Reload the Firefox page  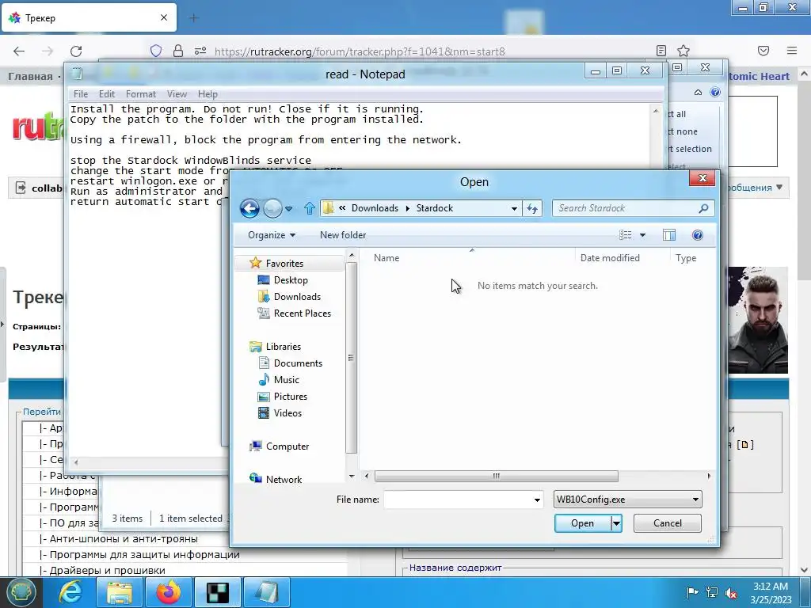pyautogui.click(x=76, y=51)
